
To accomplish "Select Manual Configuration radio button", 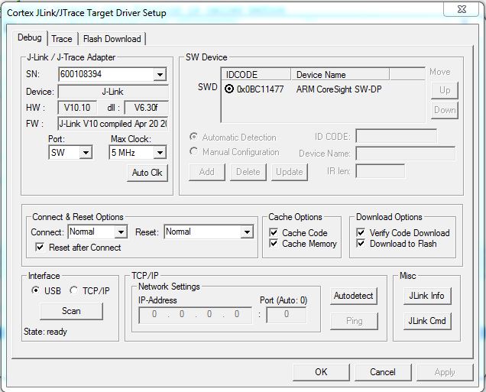I will pyautogui.click(x=194, y=151).
